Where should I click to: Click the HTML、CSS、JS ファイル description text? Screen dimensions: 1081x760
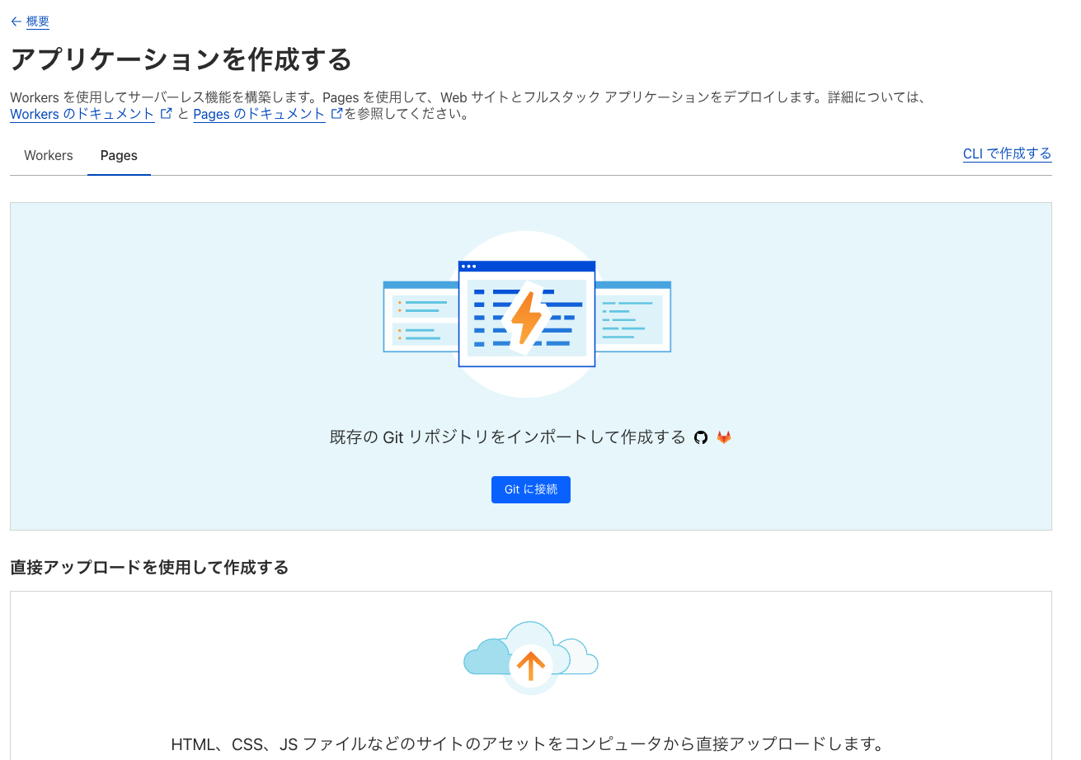(x=528, y=744)
